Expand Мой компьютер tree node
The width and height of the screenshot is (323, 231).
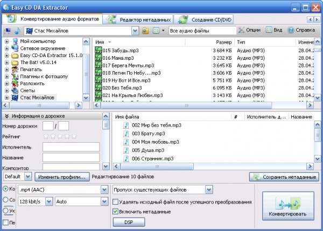click(x=7, y=41)
